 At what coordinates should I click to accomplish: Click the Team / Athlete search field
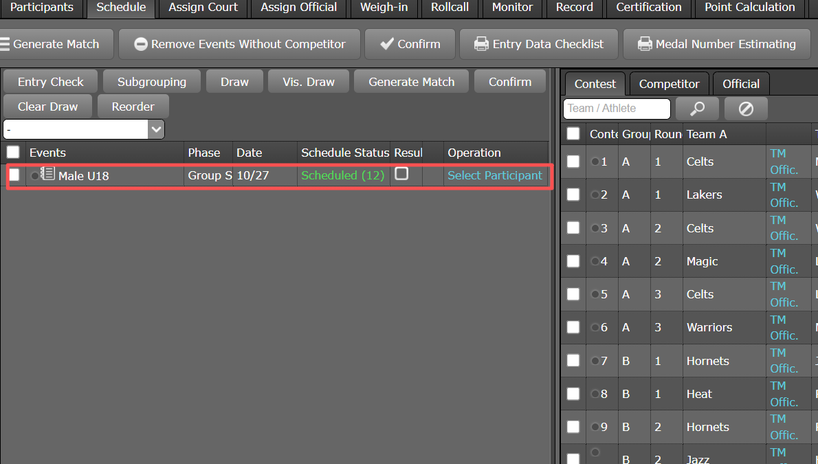pyautogui.click(x=617, y=109)
